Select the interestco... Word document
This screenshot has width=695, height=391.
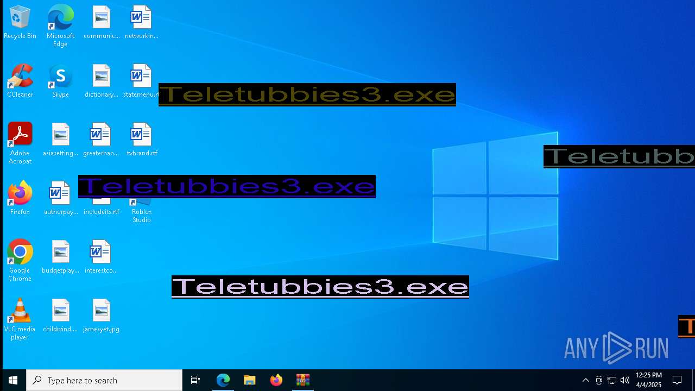point(101,257)
